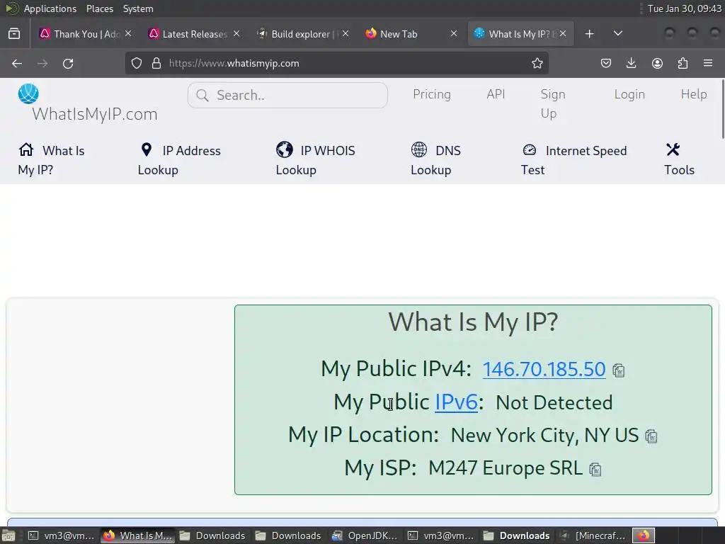Open the Sign Up link
The height and width of the screenshot is (544, 725).
(553, 103)
